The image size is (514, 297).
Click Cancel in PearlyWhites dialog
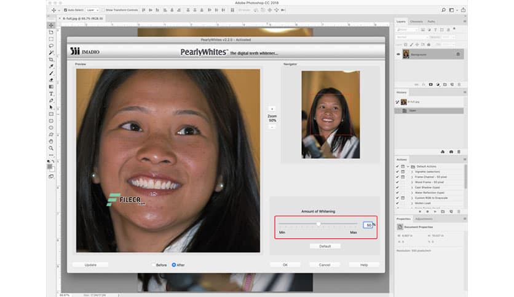pos(325,265)
